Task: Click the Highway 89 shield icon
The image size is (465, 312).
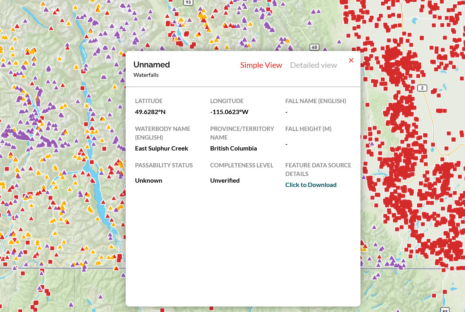Action: (x=445, y=310)
